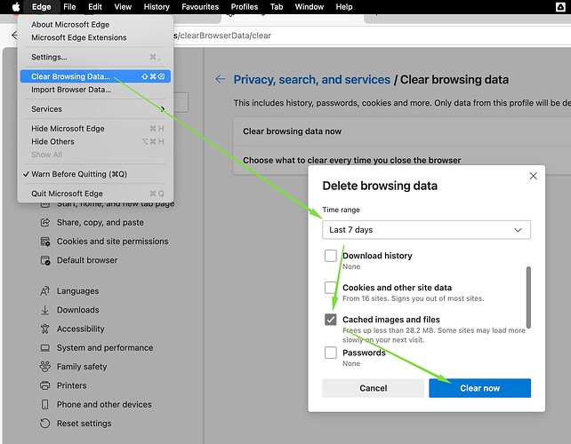
Task: Click Phone and other devices icon
Action: 44,404
